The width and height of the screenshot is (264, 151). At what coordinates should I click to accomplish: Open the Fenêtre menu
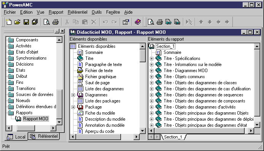113,12
